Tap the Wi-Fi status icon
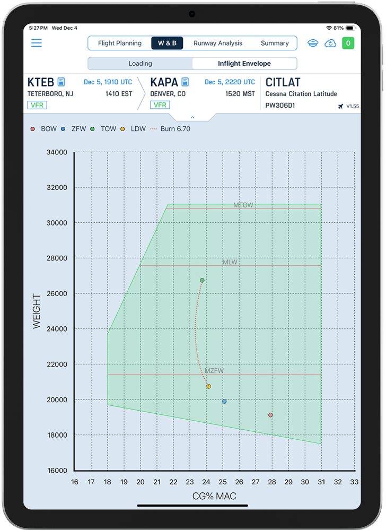386x530 pixels. coord(329,28)
